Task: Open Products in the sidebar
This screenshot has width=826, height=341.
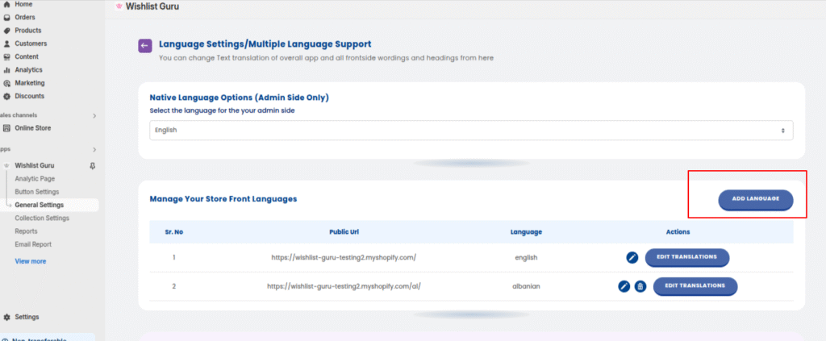Action: (28, 31)
